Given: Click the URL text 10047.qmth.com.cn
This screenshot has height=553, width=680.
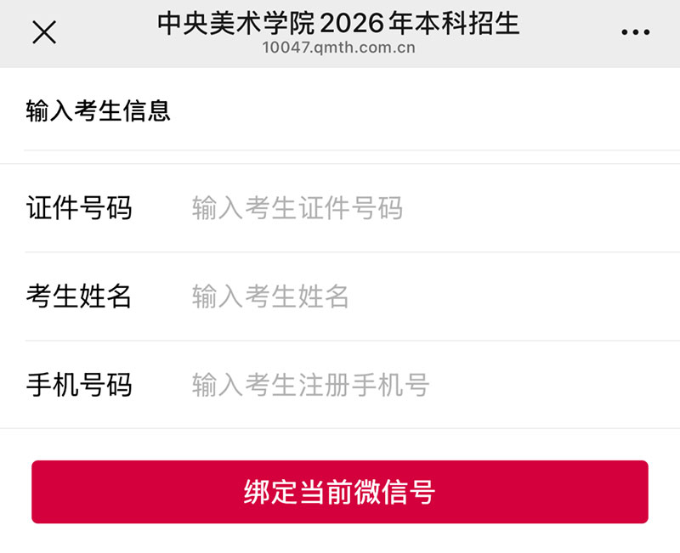Looking at the screenshot, I should pos(339,48).
